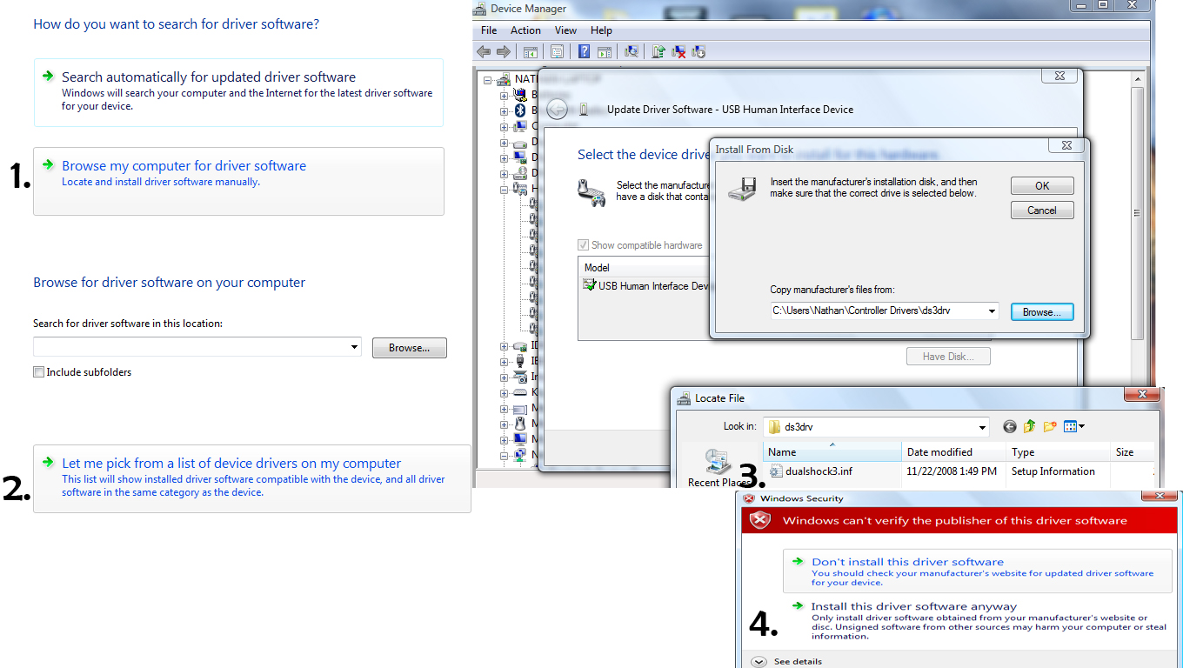
Task: Click Scan for hardware changes icon
Action: (x=632, y=52)
